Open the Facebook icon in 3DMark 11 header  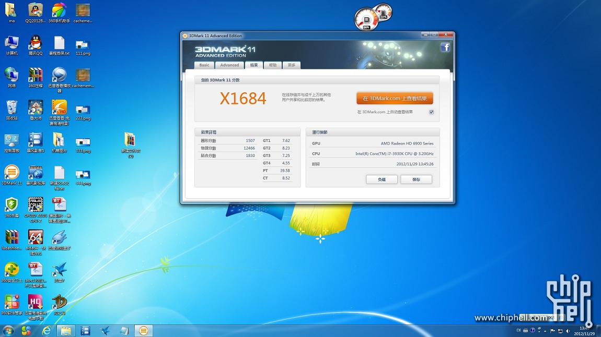(x=445, y=47)
